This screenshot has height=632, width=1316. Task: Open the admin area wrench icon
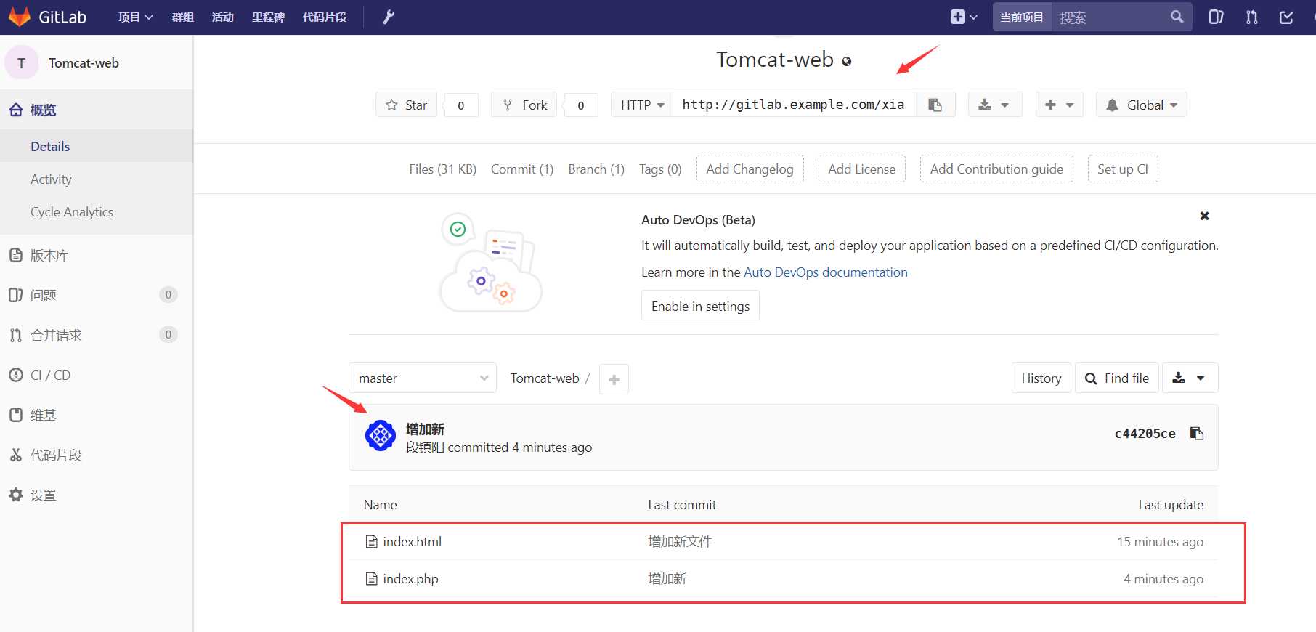pos(389,17)
